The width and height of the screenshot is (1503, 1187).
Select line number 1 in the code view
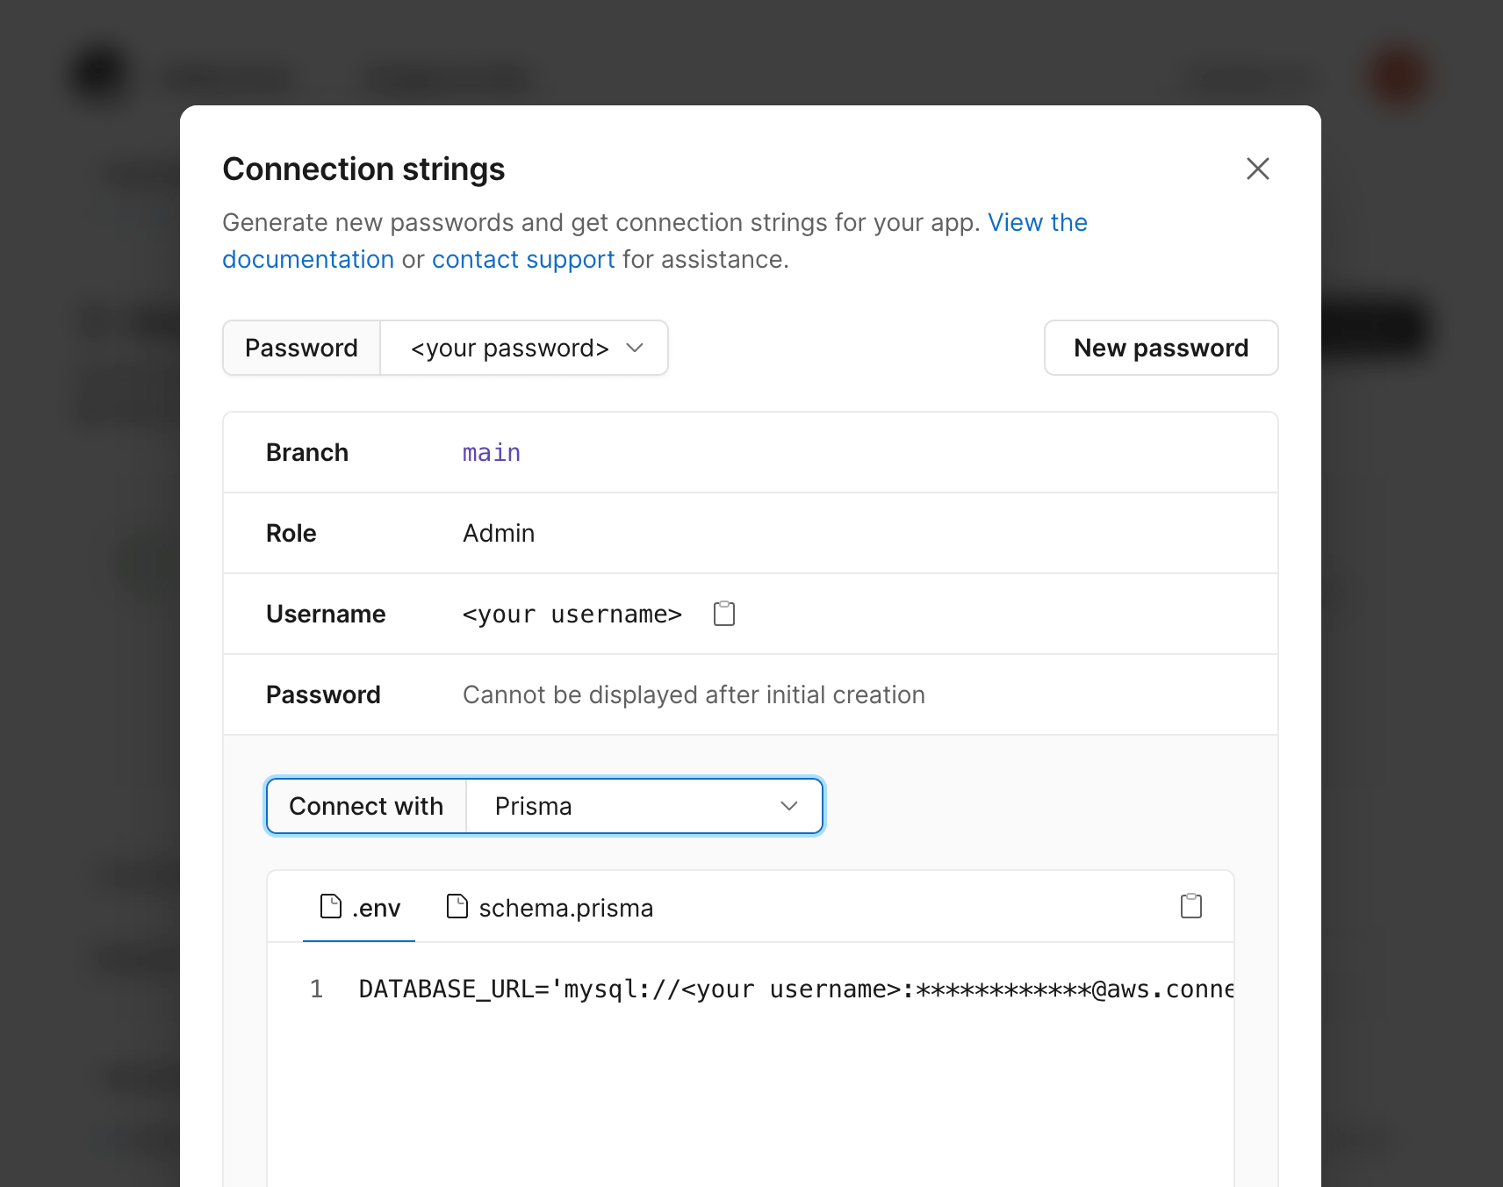[317, 989]
